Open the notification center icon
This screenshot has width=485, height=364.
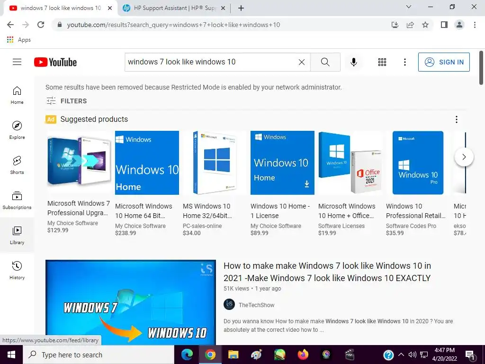pos(470,355)
